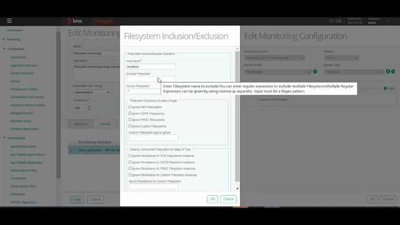Viewport: 400px width, 225px height.
Task: Click the Host Name field containing localhost
Action: 151,67
